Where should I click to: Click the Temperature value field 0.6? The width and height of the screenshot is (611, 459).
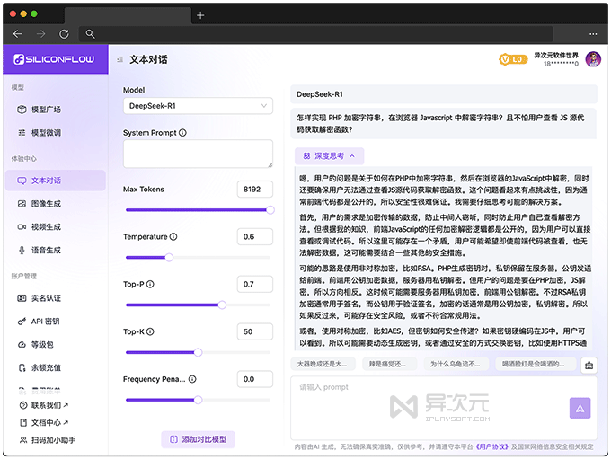click(255, 236)
